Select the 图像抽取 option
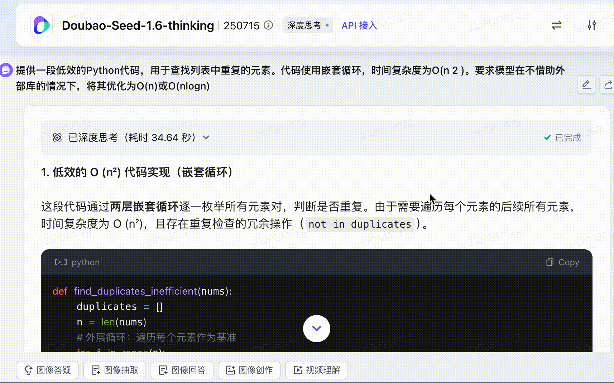 [115, 370]
